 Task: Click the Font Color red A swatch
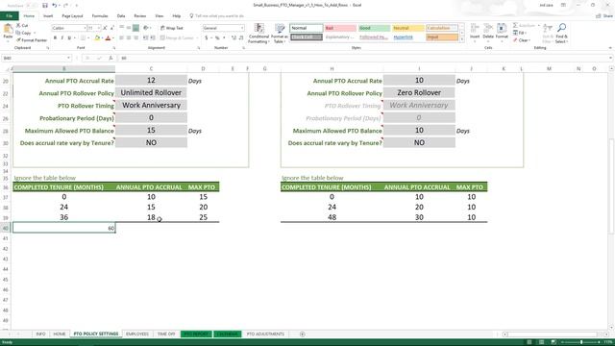109,38
